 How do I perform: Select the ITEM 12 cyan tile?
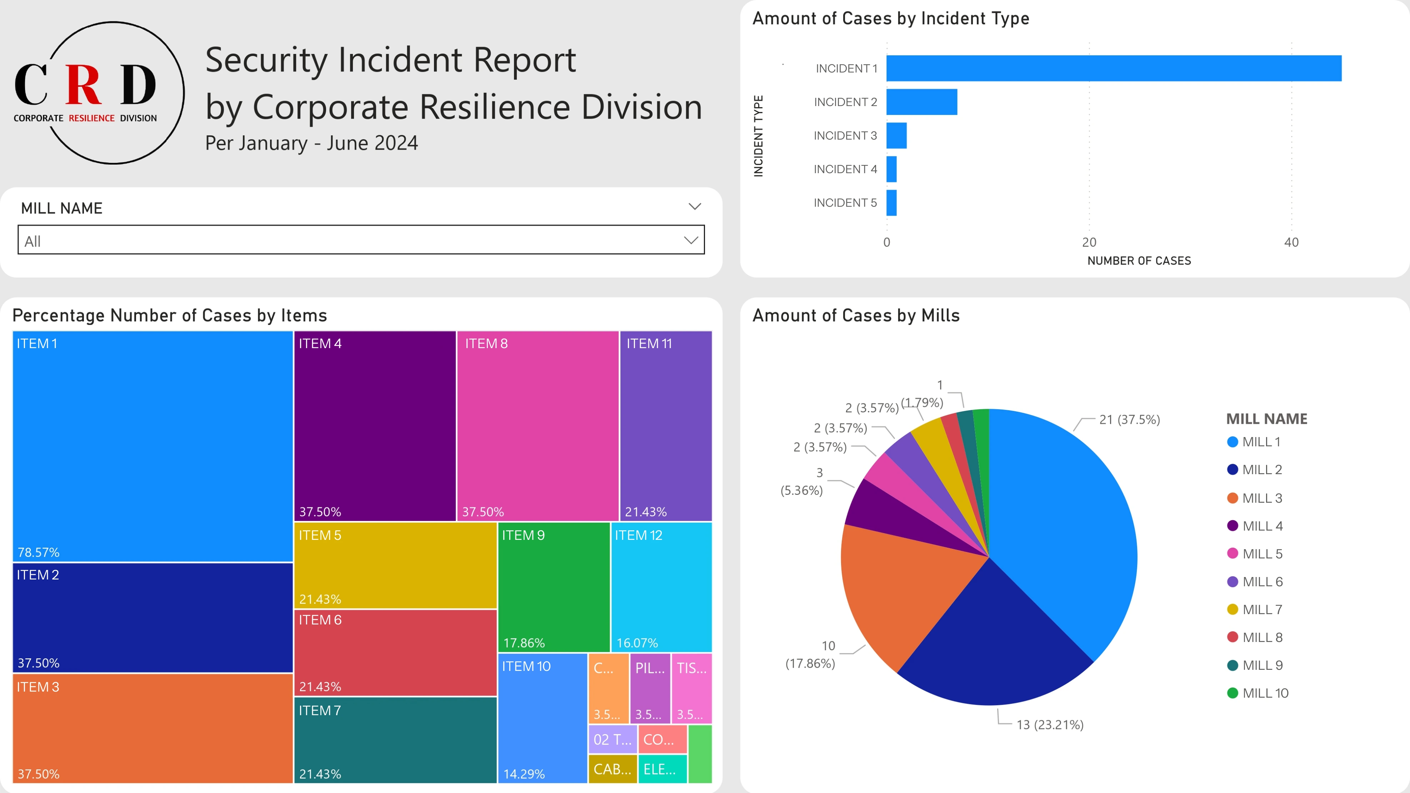661,587
